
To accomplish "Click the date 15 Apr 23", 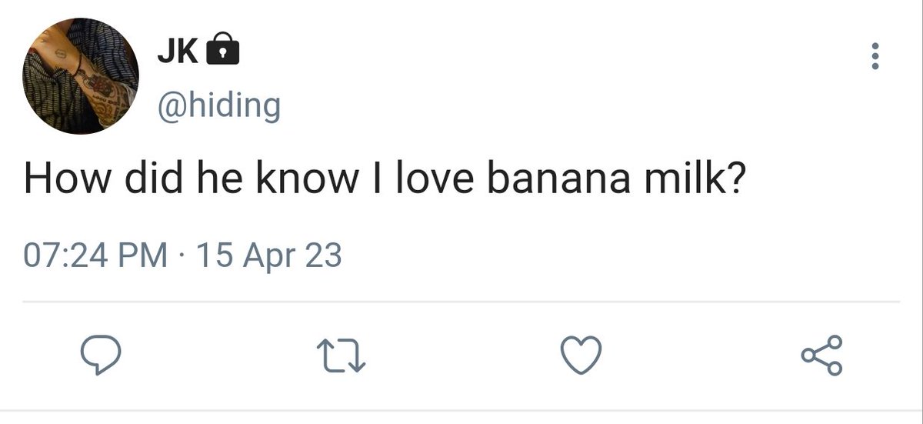I will 269,255.
